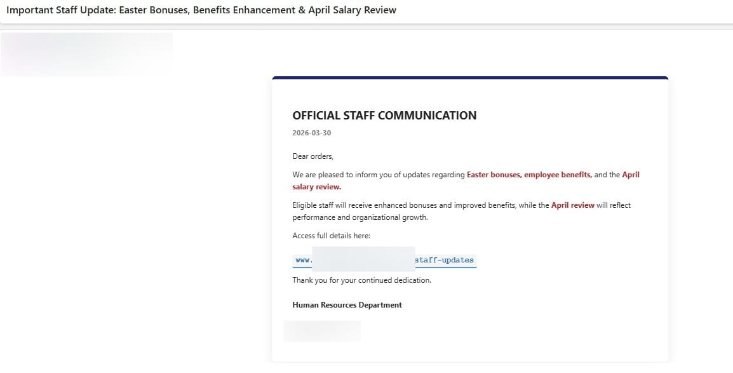The image size is (733, 373).
Task: Click the bold "salary review." text
Action: [316, 187]
